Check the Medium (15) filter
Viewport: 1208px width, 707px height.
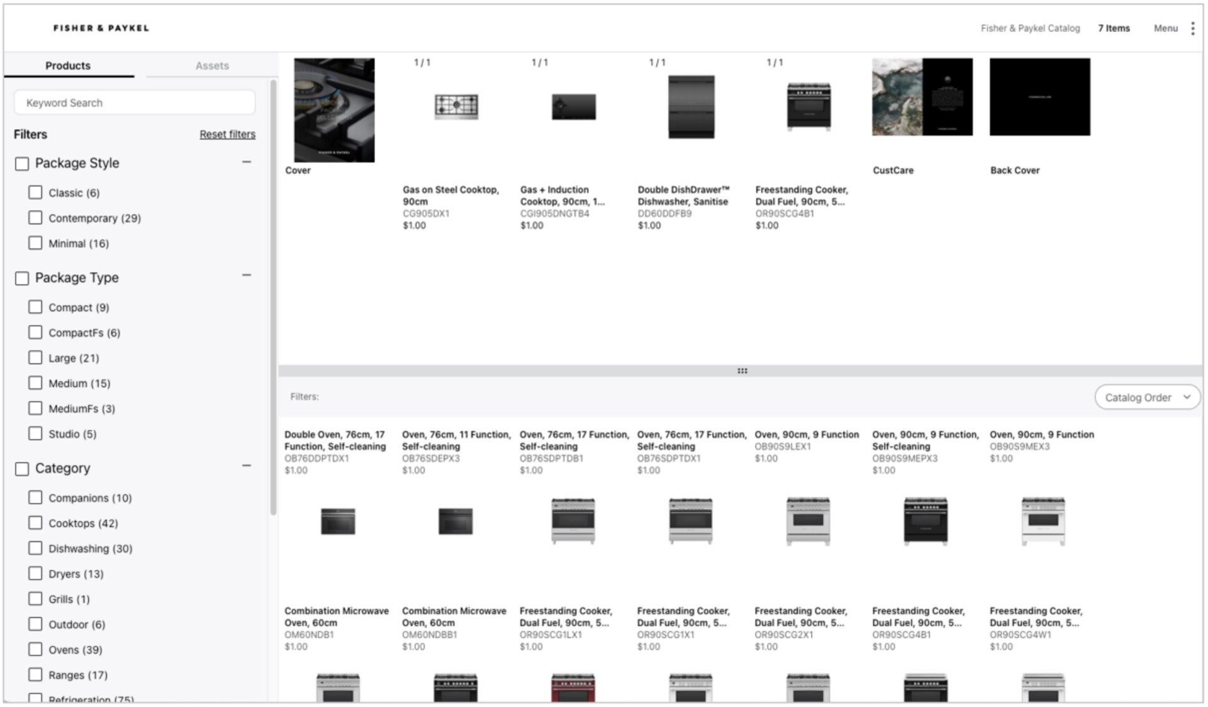click(35, 383)
